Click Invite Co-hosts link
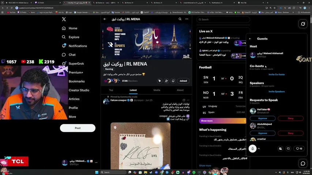 tap(277, 75)
